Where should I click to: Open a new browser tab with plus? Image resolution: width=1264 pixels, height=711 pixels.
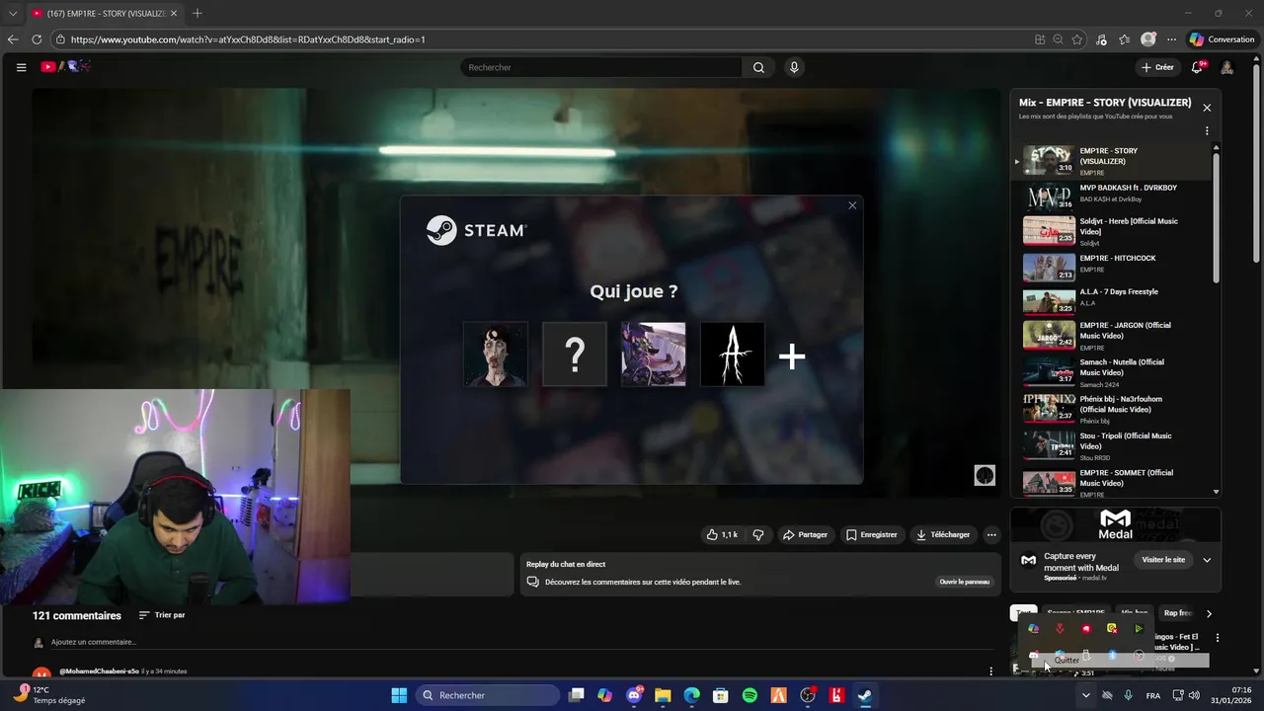click(197, 13)
